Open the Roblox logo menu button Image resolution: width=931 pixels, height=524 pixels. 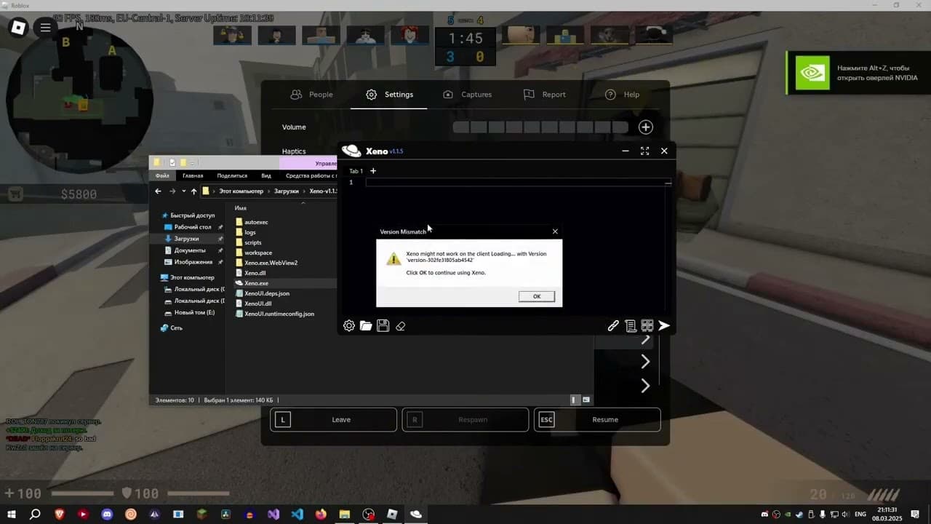point(18,28)
